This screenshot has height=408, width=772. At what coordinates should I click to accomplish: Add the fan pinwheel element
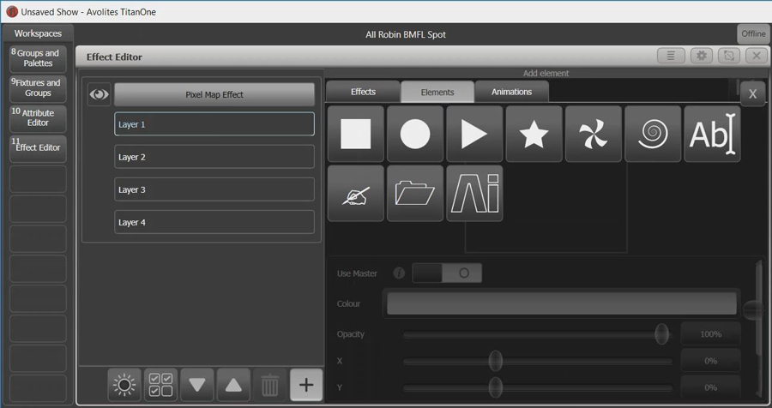tap(594, 134)
